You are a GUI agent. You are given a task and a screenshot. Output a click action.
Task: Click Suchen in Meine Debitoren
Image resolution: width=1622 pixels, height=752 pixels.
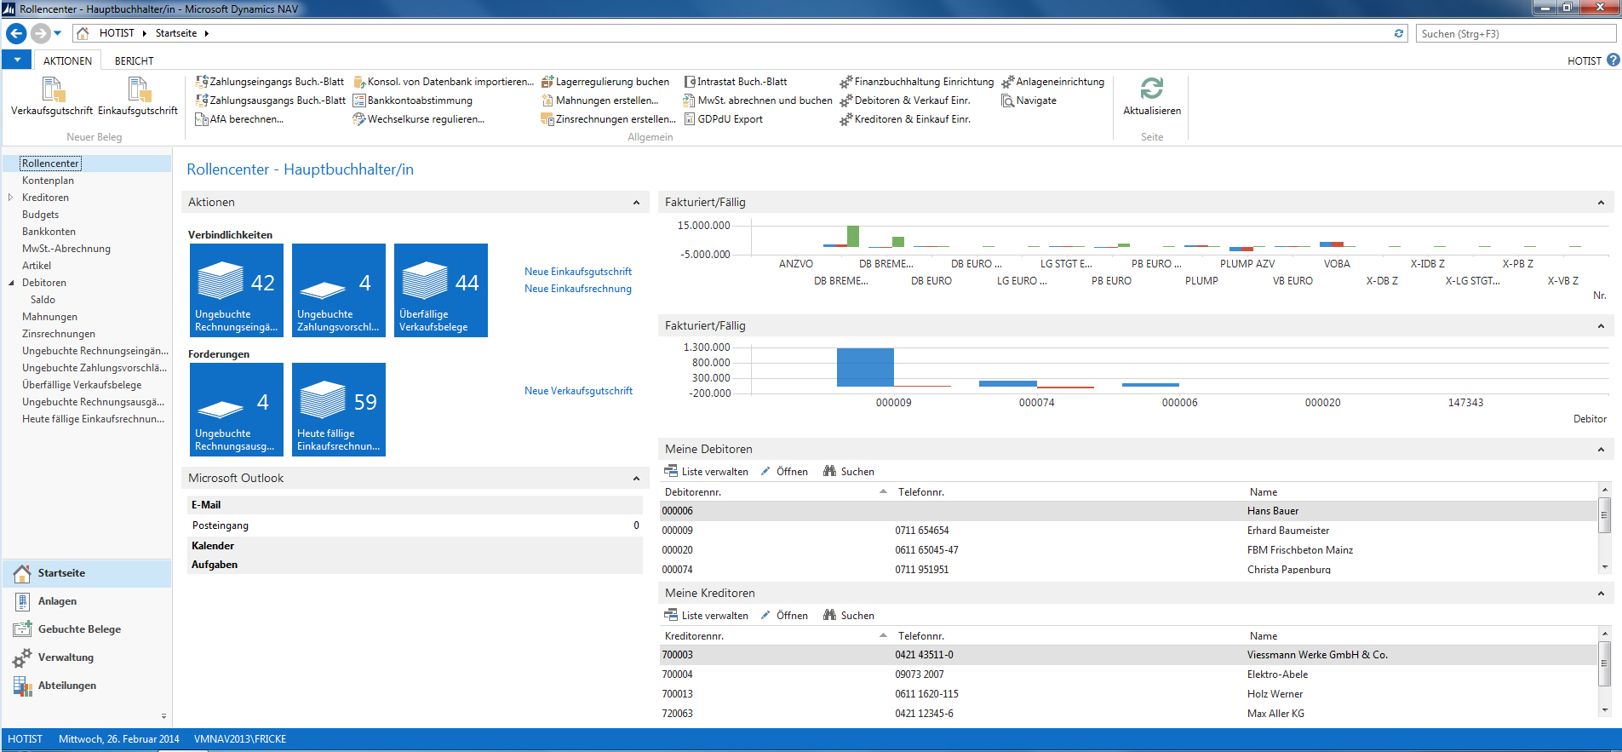click(x=849, y=472)
